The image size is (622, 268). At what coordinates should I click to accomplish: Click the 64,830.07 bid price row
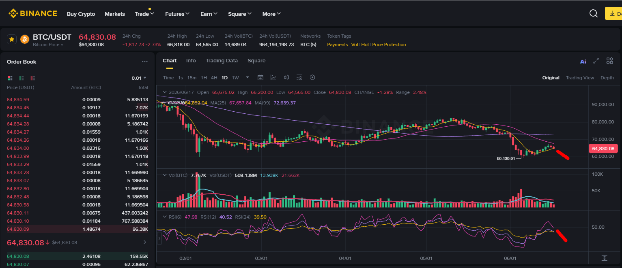77,264
